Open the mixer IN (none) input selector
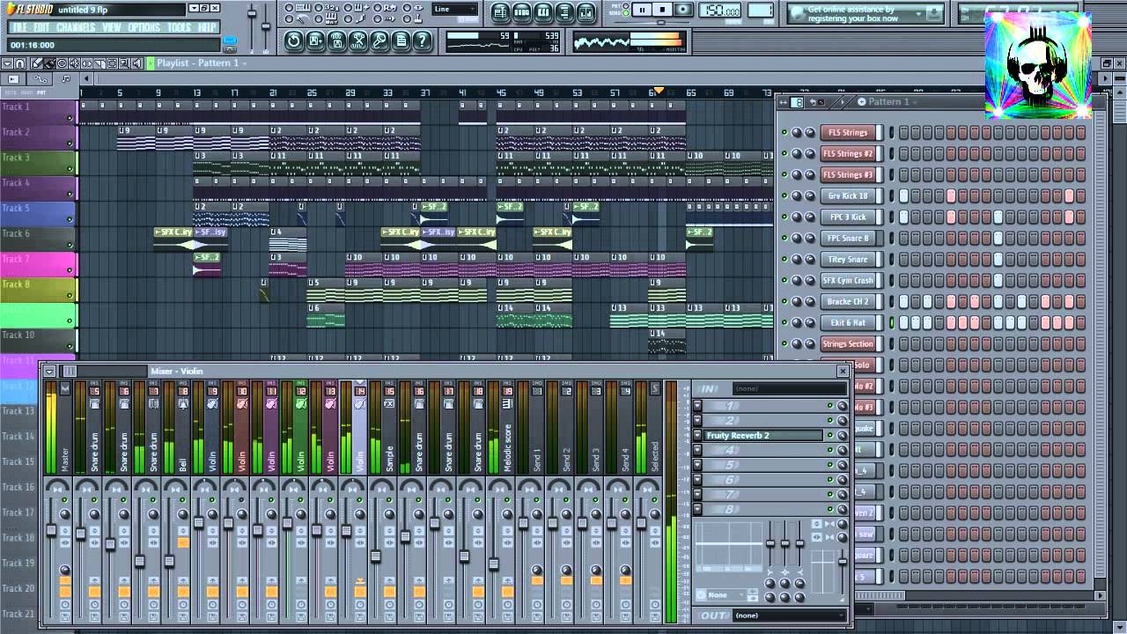Image resolution: width=1127 pixels, height=634 pixels. [789, 388]
